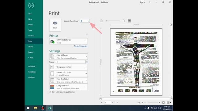Click Sign in at the top
This screenshot has width=198, height=111.
142,2
